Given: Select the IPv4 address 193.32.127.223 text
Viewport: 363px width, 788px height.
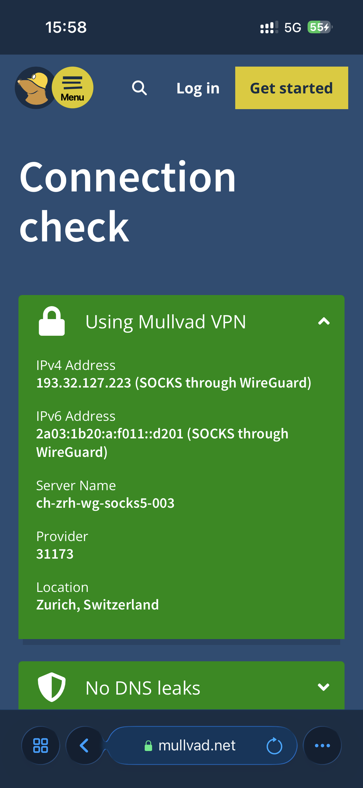Looking at the screenshot, I should [x=84, y=383].
